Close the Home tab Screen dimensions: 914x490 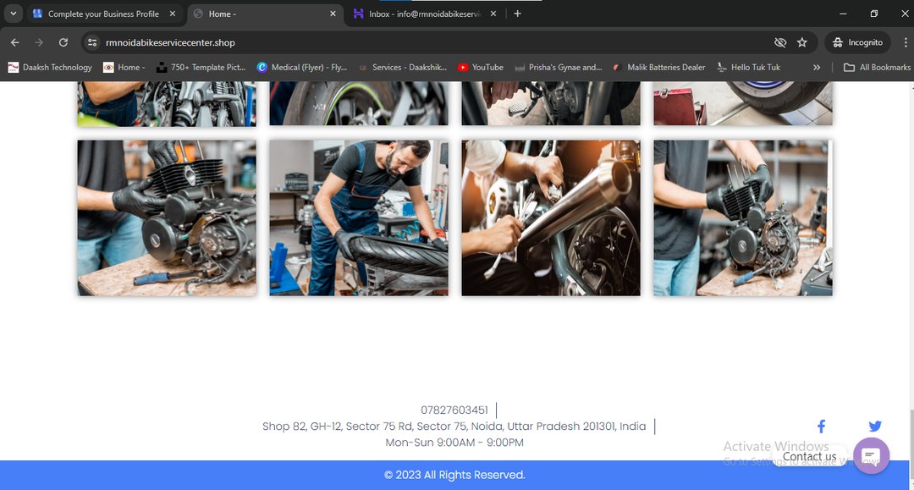click(333, 14)
